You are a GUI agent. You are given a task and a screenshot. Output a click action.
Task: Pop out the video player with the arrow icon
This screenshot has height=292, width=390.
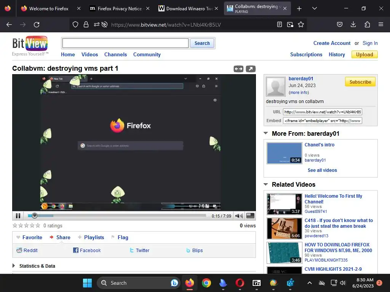pos(251,69)
